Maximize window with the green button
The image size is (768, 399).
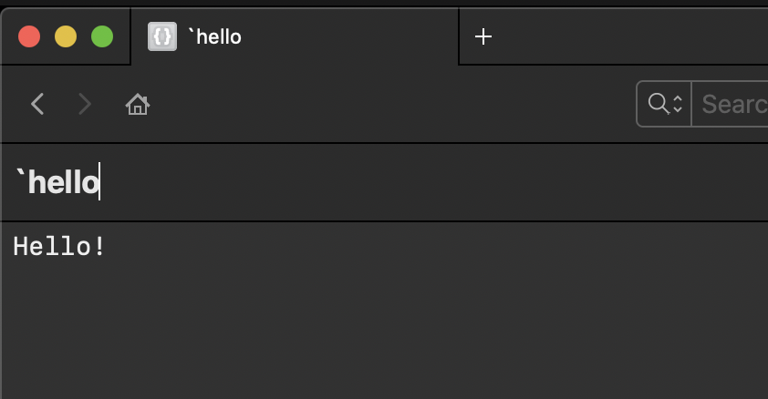tap(102, 36)
